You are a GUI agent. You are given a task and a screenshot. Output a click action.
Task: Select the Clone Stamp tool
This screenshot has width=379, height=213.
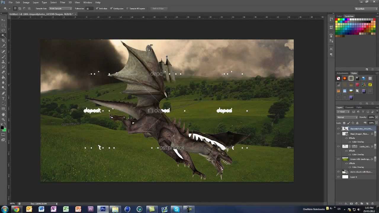3,62
